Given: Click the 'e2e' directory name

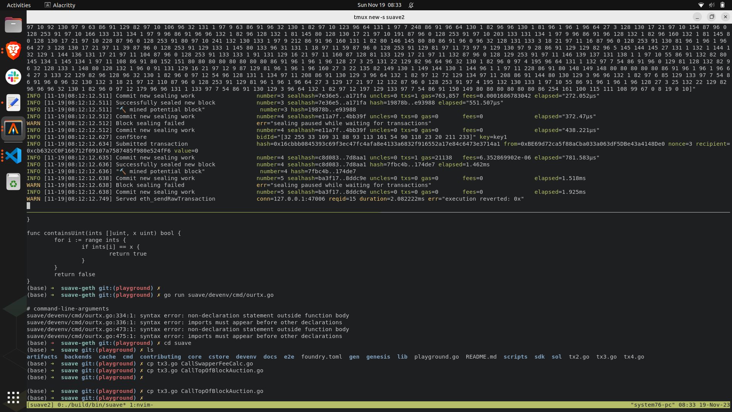Looking at the screenshot, I should [289, 357].
